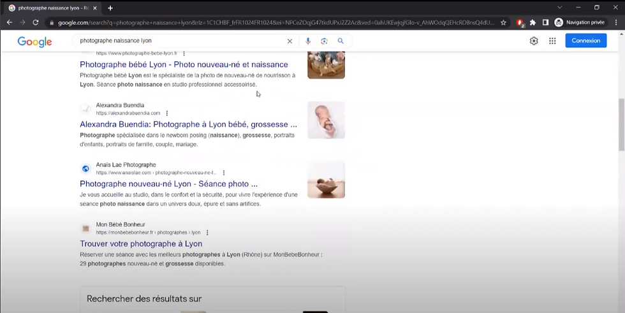Open the sleeping newborn thumbnail
The height and width of the screenshot is (313, 625).
(x=326, y=120)
